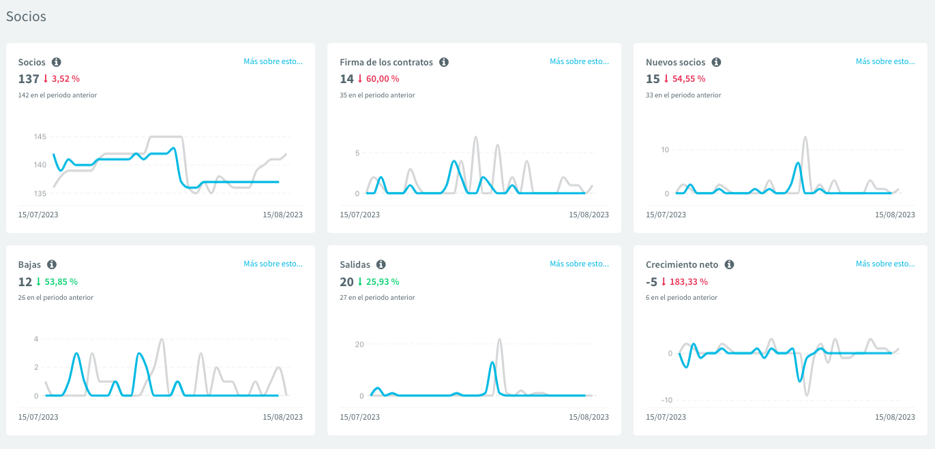Select the value 137 in Socios card
This screenshot has width=935, height=449.
tap(29, 79)
